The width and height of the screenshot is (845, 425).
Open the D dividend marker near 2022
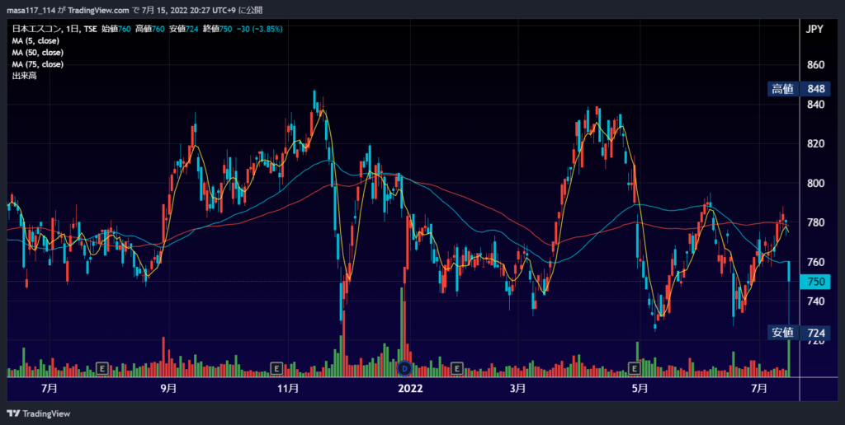tap(404, 368)
